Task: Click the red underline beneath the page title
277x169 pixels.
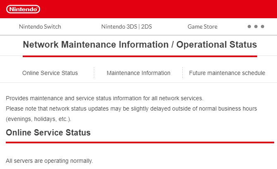Action: pyautogui.click(x=140, y=56)
